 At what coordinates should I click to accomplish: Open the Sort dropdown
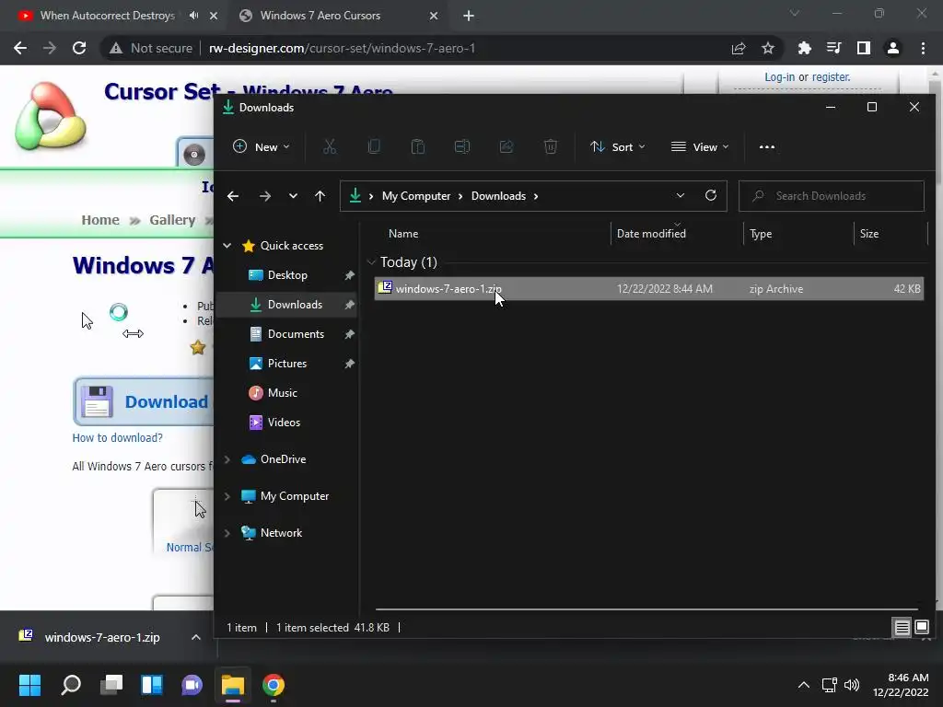618,146
